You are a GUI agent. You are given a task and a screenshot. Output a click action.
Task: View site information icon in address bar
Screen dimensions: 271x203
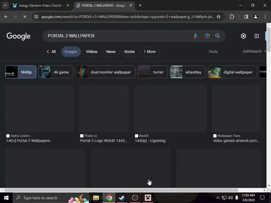tap(36, 17)
